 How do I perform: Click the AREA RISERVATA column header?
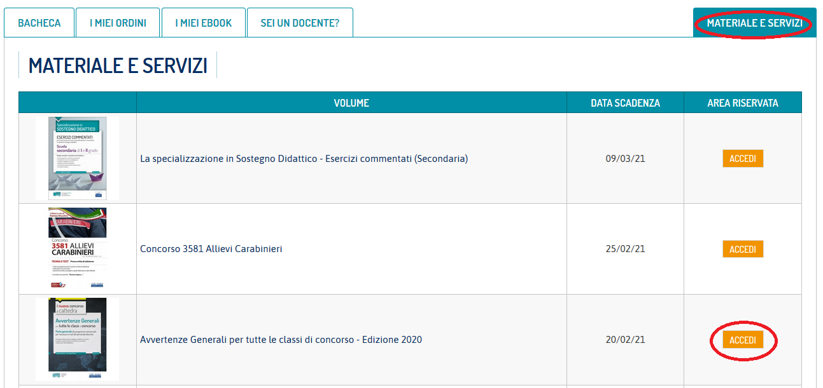coord(743,103)
